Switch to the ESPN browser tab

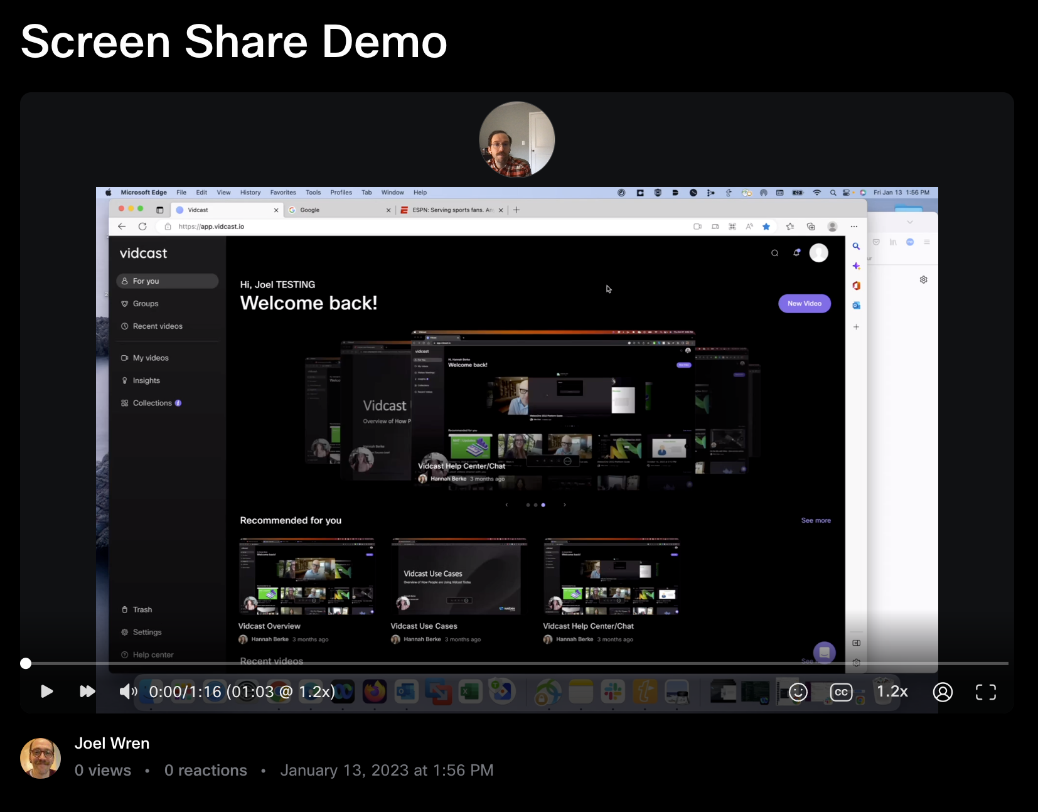[452, 210]
